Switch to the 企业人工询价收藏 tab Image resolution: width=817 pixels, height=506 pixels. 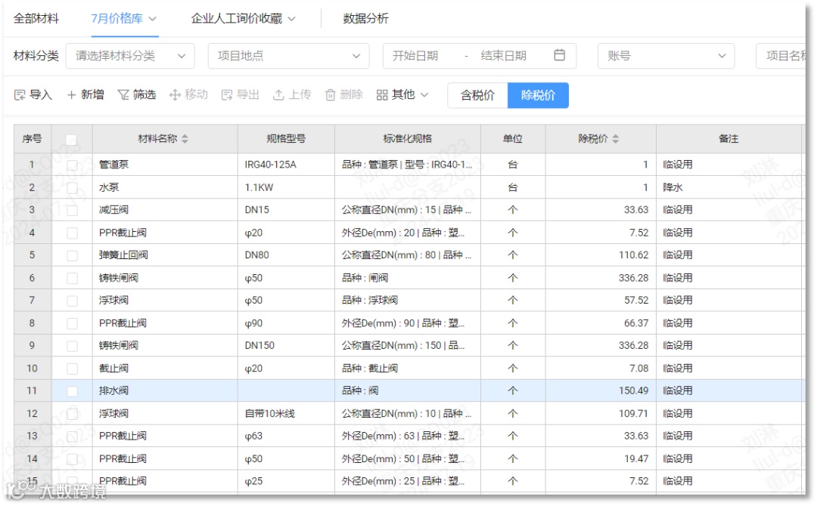pyautogui.click(x=237, y=19)
